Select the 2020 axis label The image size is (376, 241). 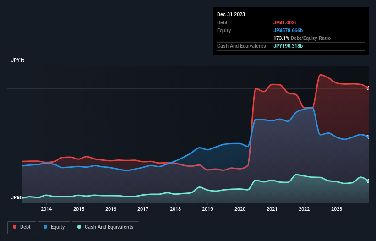240,209
